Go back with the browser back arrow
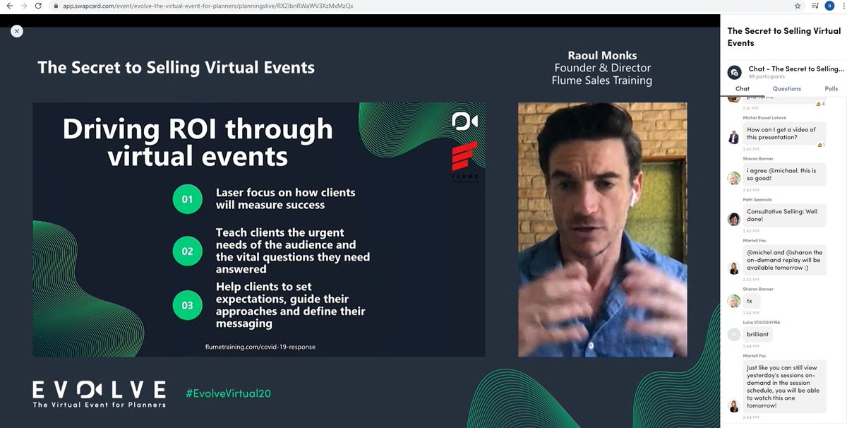Image resolution: width=847 pixels, height=428 pixels. point(8,6)
